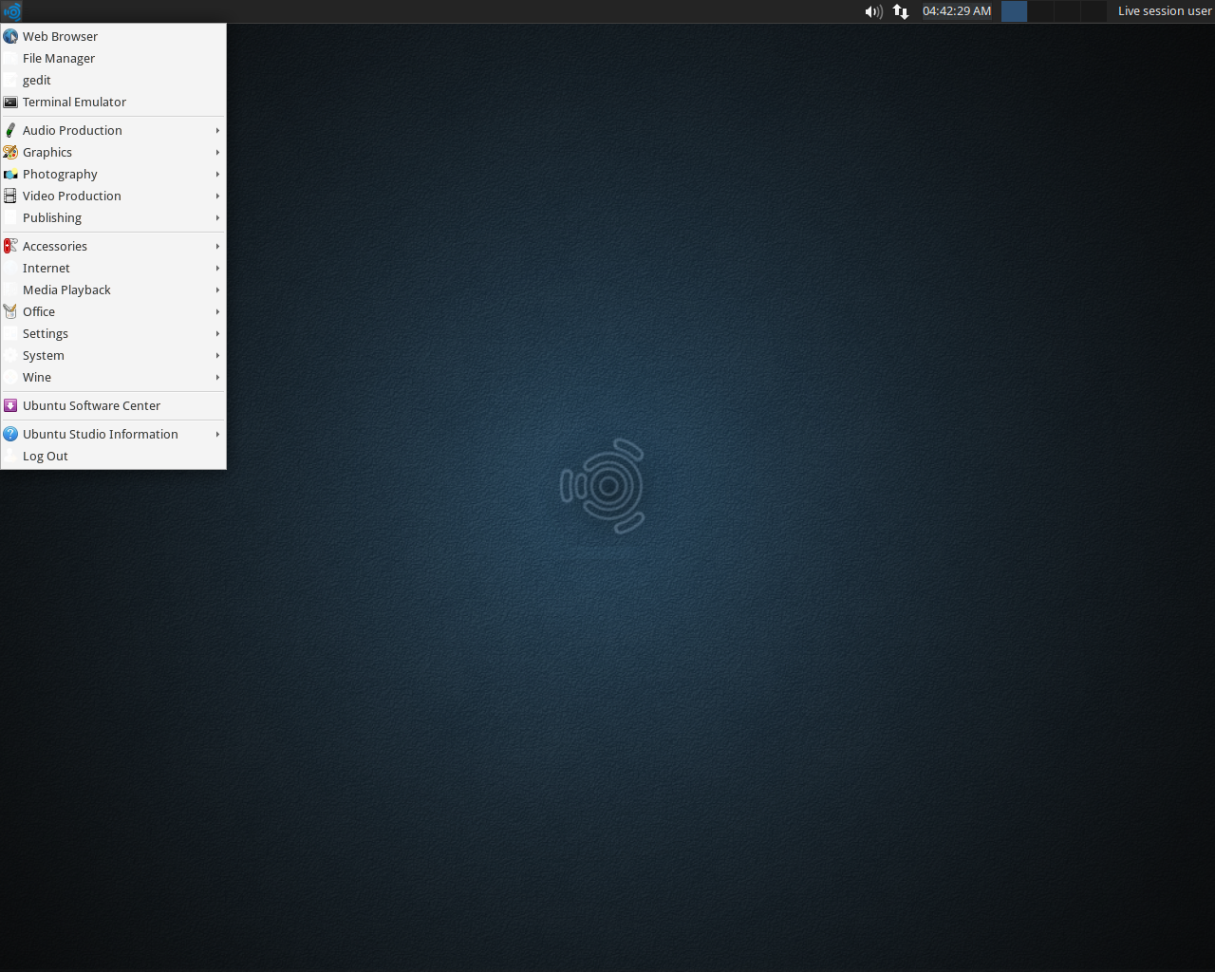Click the Publishing menu label
The width and height of the screenshot is (1215, 972).
tap(52, 217)
